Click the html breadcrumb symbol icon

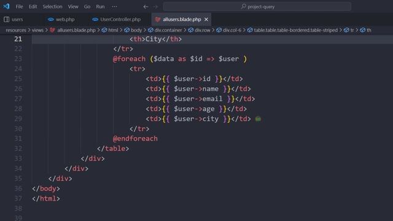point(104,30)
